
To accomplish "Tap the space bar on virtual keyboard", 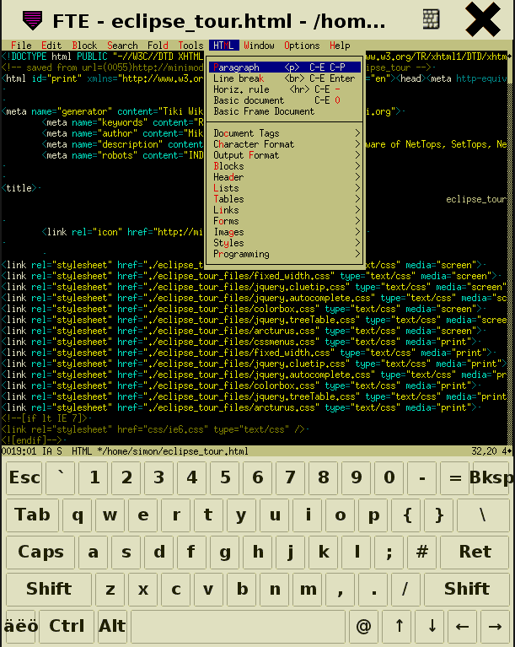I will [x=238, y=626].
